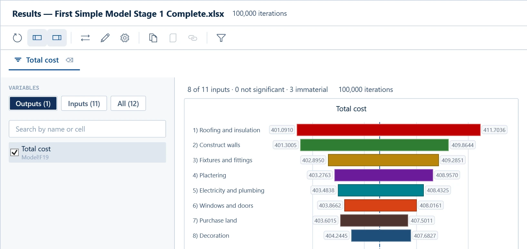Click the circular refresh icon in the toolbar
Viewport: 527px width, 249px height.
click(17, 38)
